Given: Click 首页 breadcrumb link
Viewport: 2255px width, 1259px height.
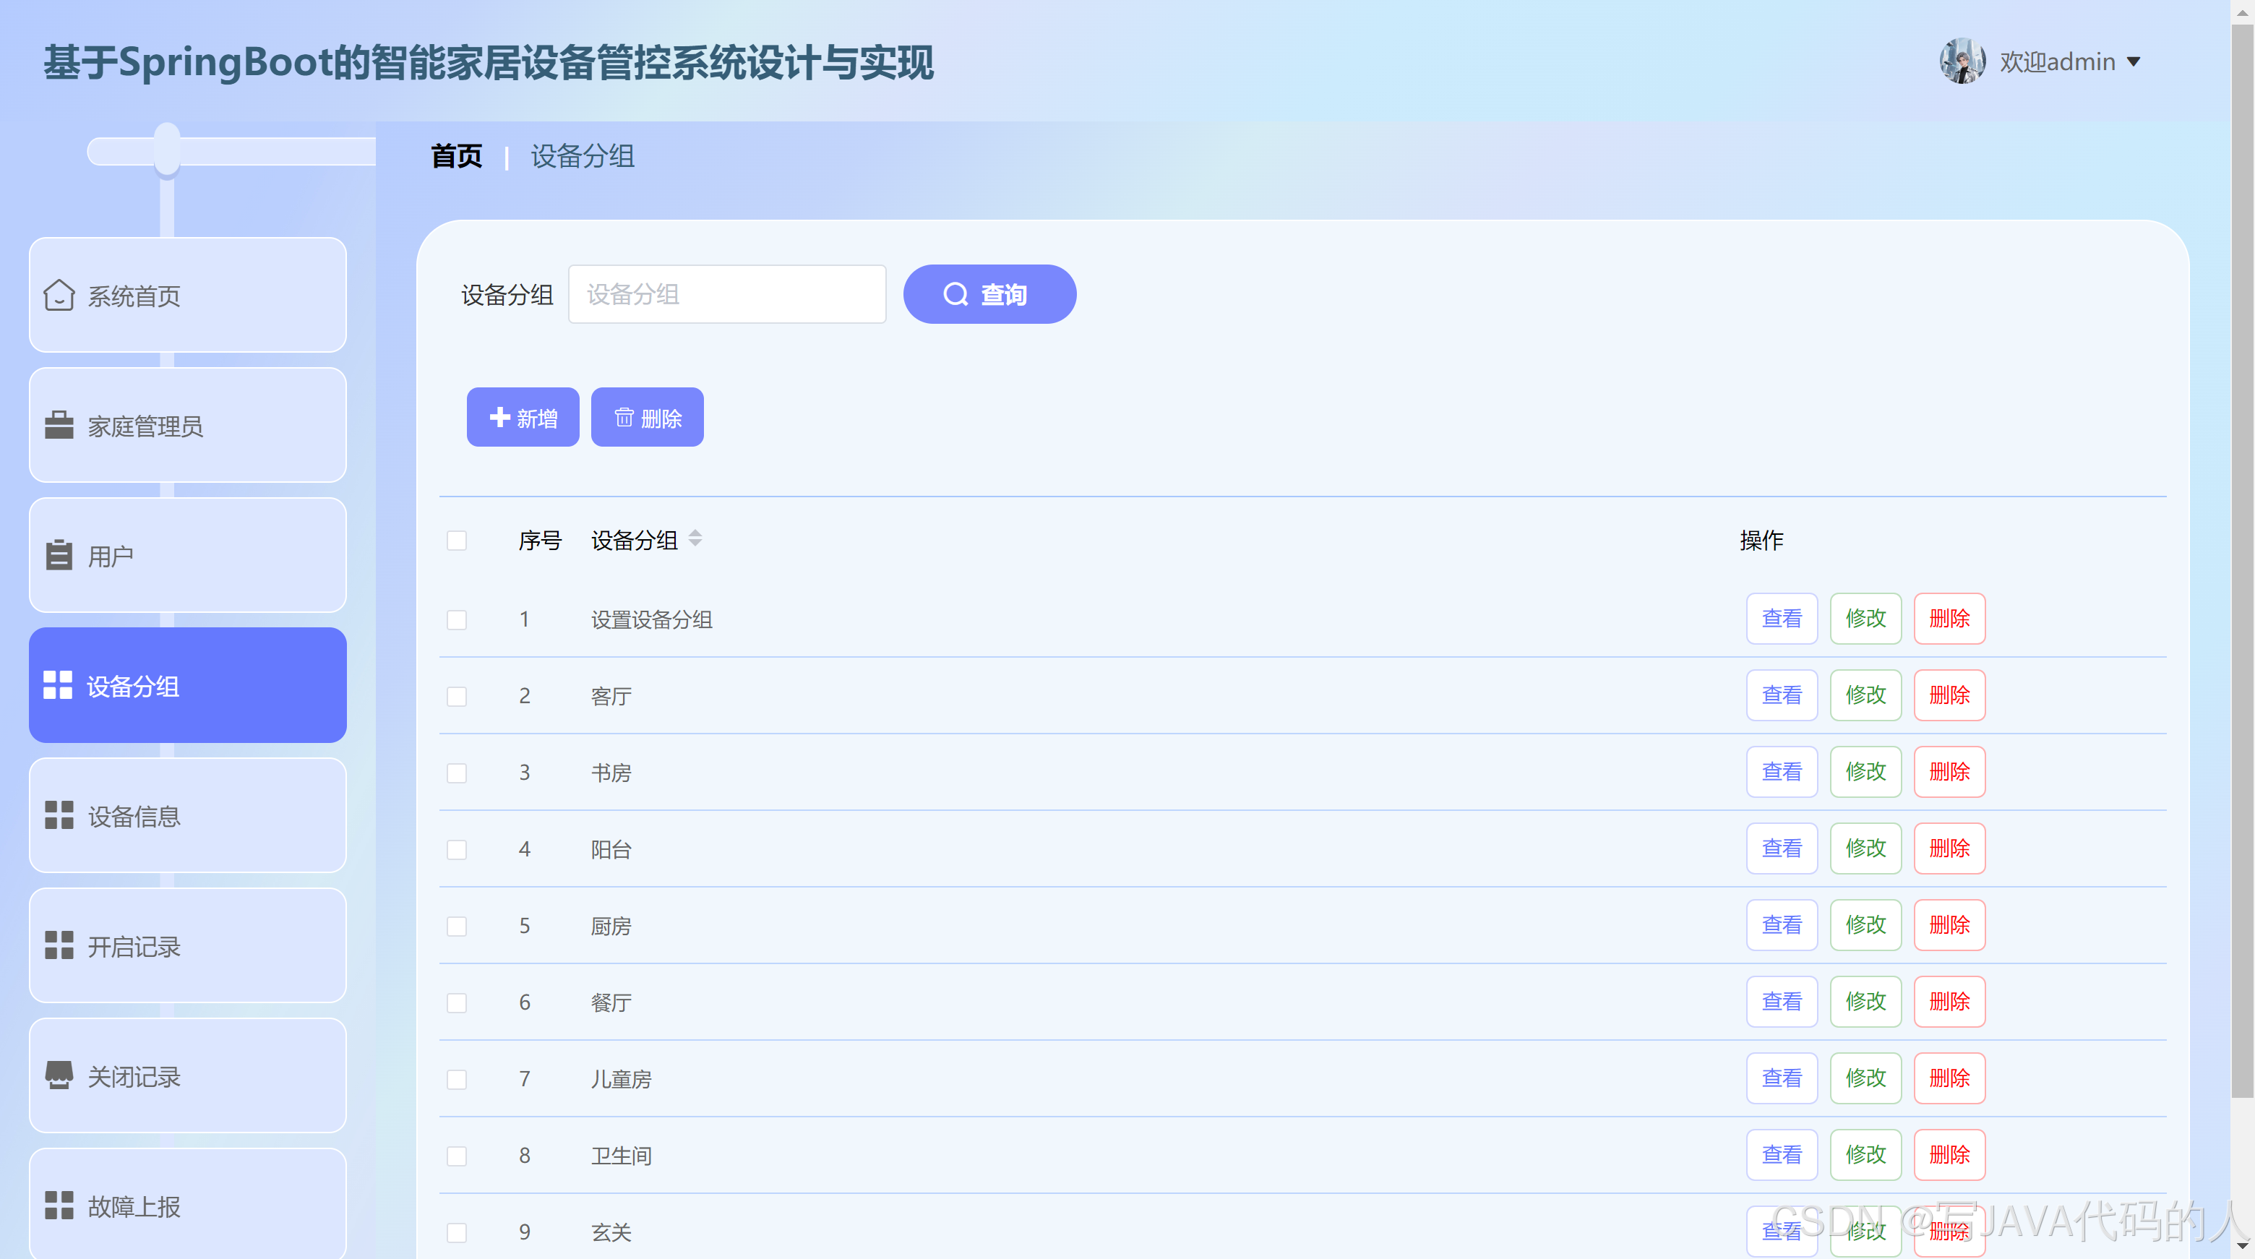Looking at the screenshot, I should tap(456, 156).
